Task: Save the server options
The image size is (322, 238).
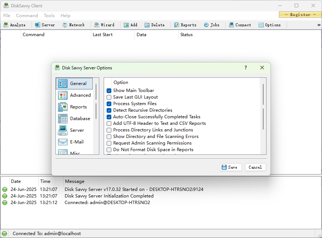Action: click(230, 167)
